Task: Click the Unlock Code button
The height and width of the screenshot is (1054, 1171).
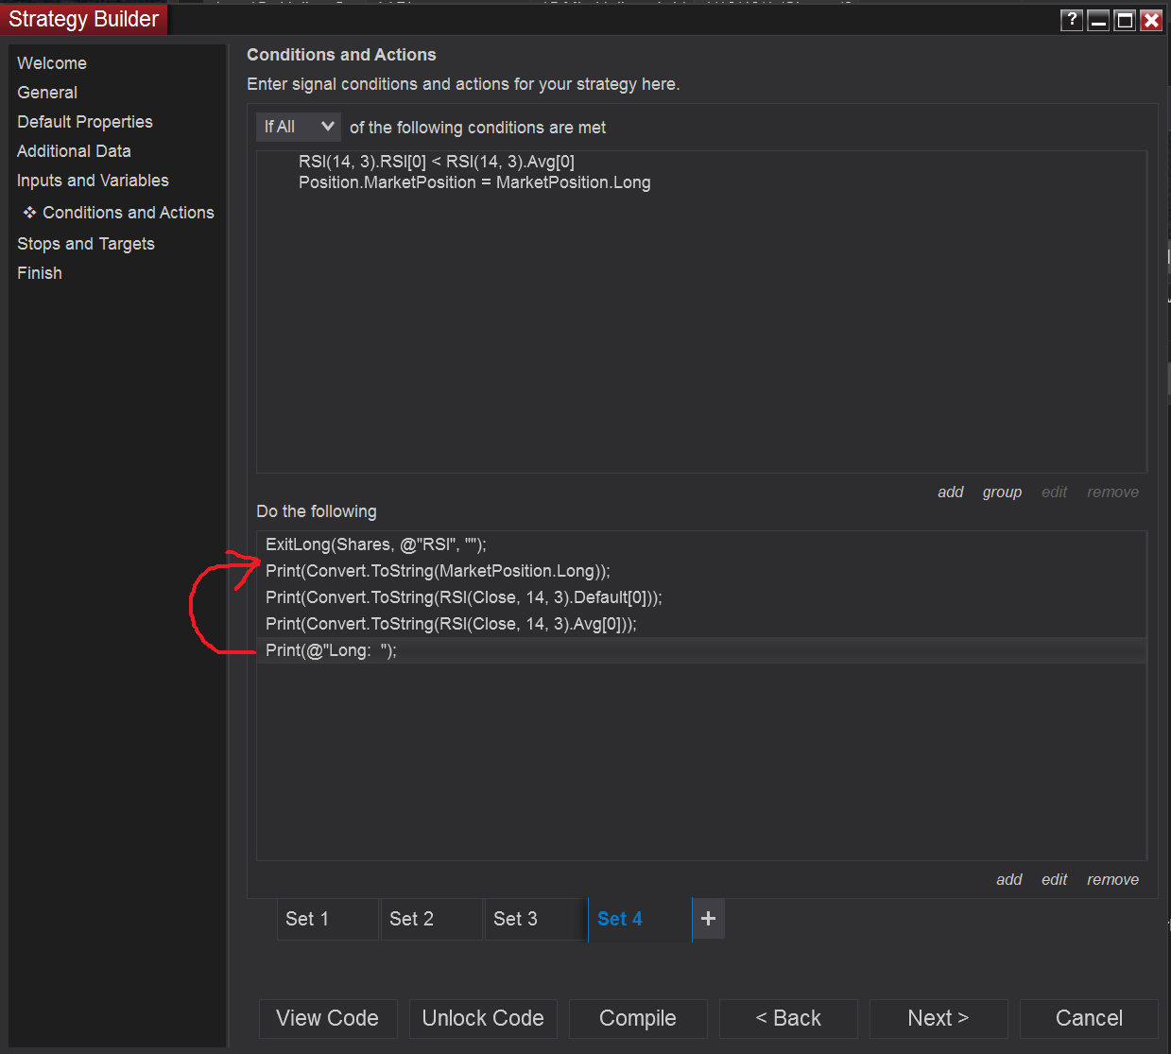Action: click(x=483, y=1018)
